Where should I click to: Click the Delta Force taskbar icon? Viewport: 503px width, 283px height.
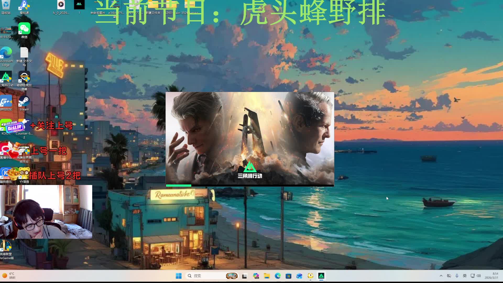(x=321, y=276)
